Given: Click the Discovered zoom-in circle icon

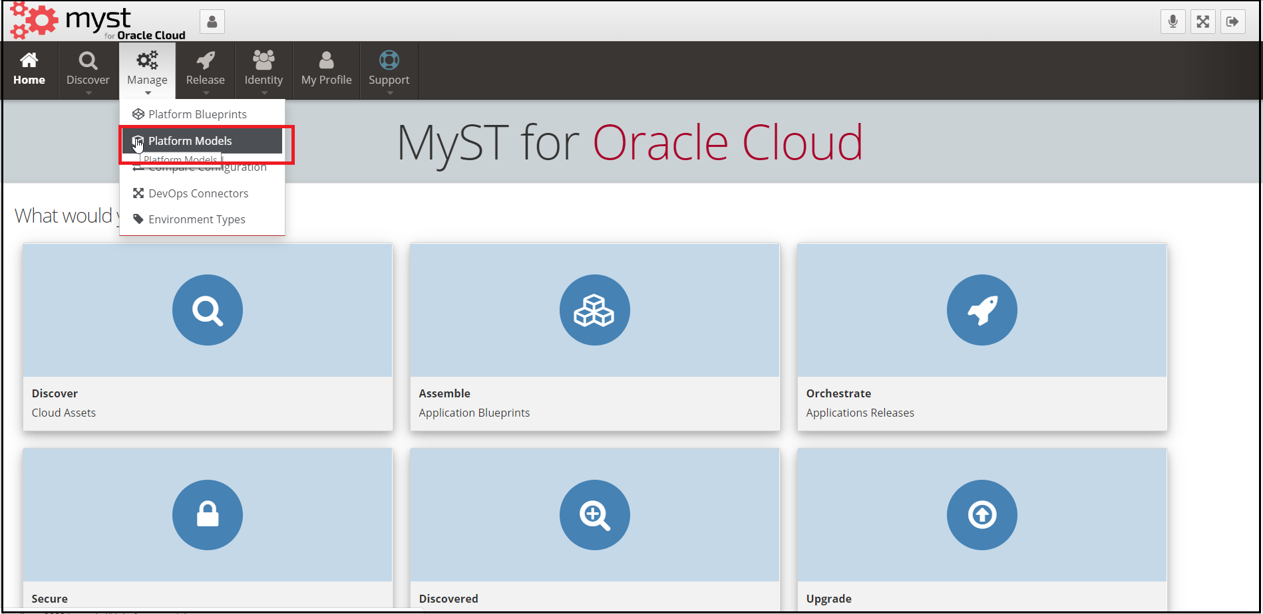Looking at the screenshot, I should point(594,514).
